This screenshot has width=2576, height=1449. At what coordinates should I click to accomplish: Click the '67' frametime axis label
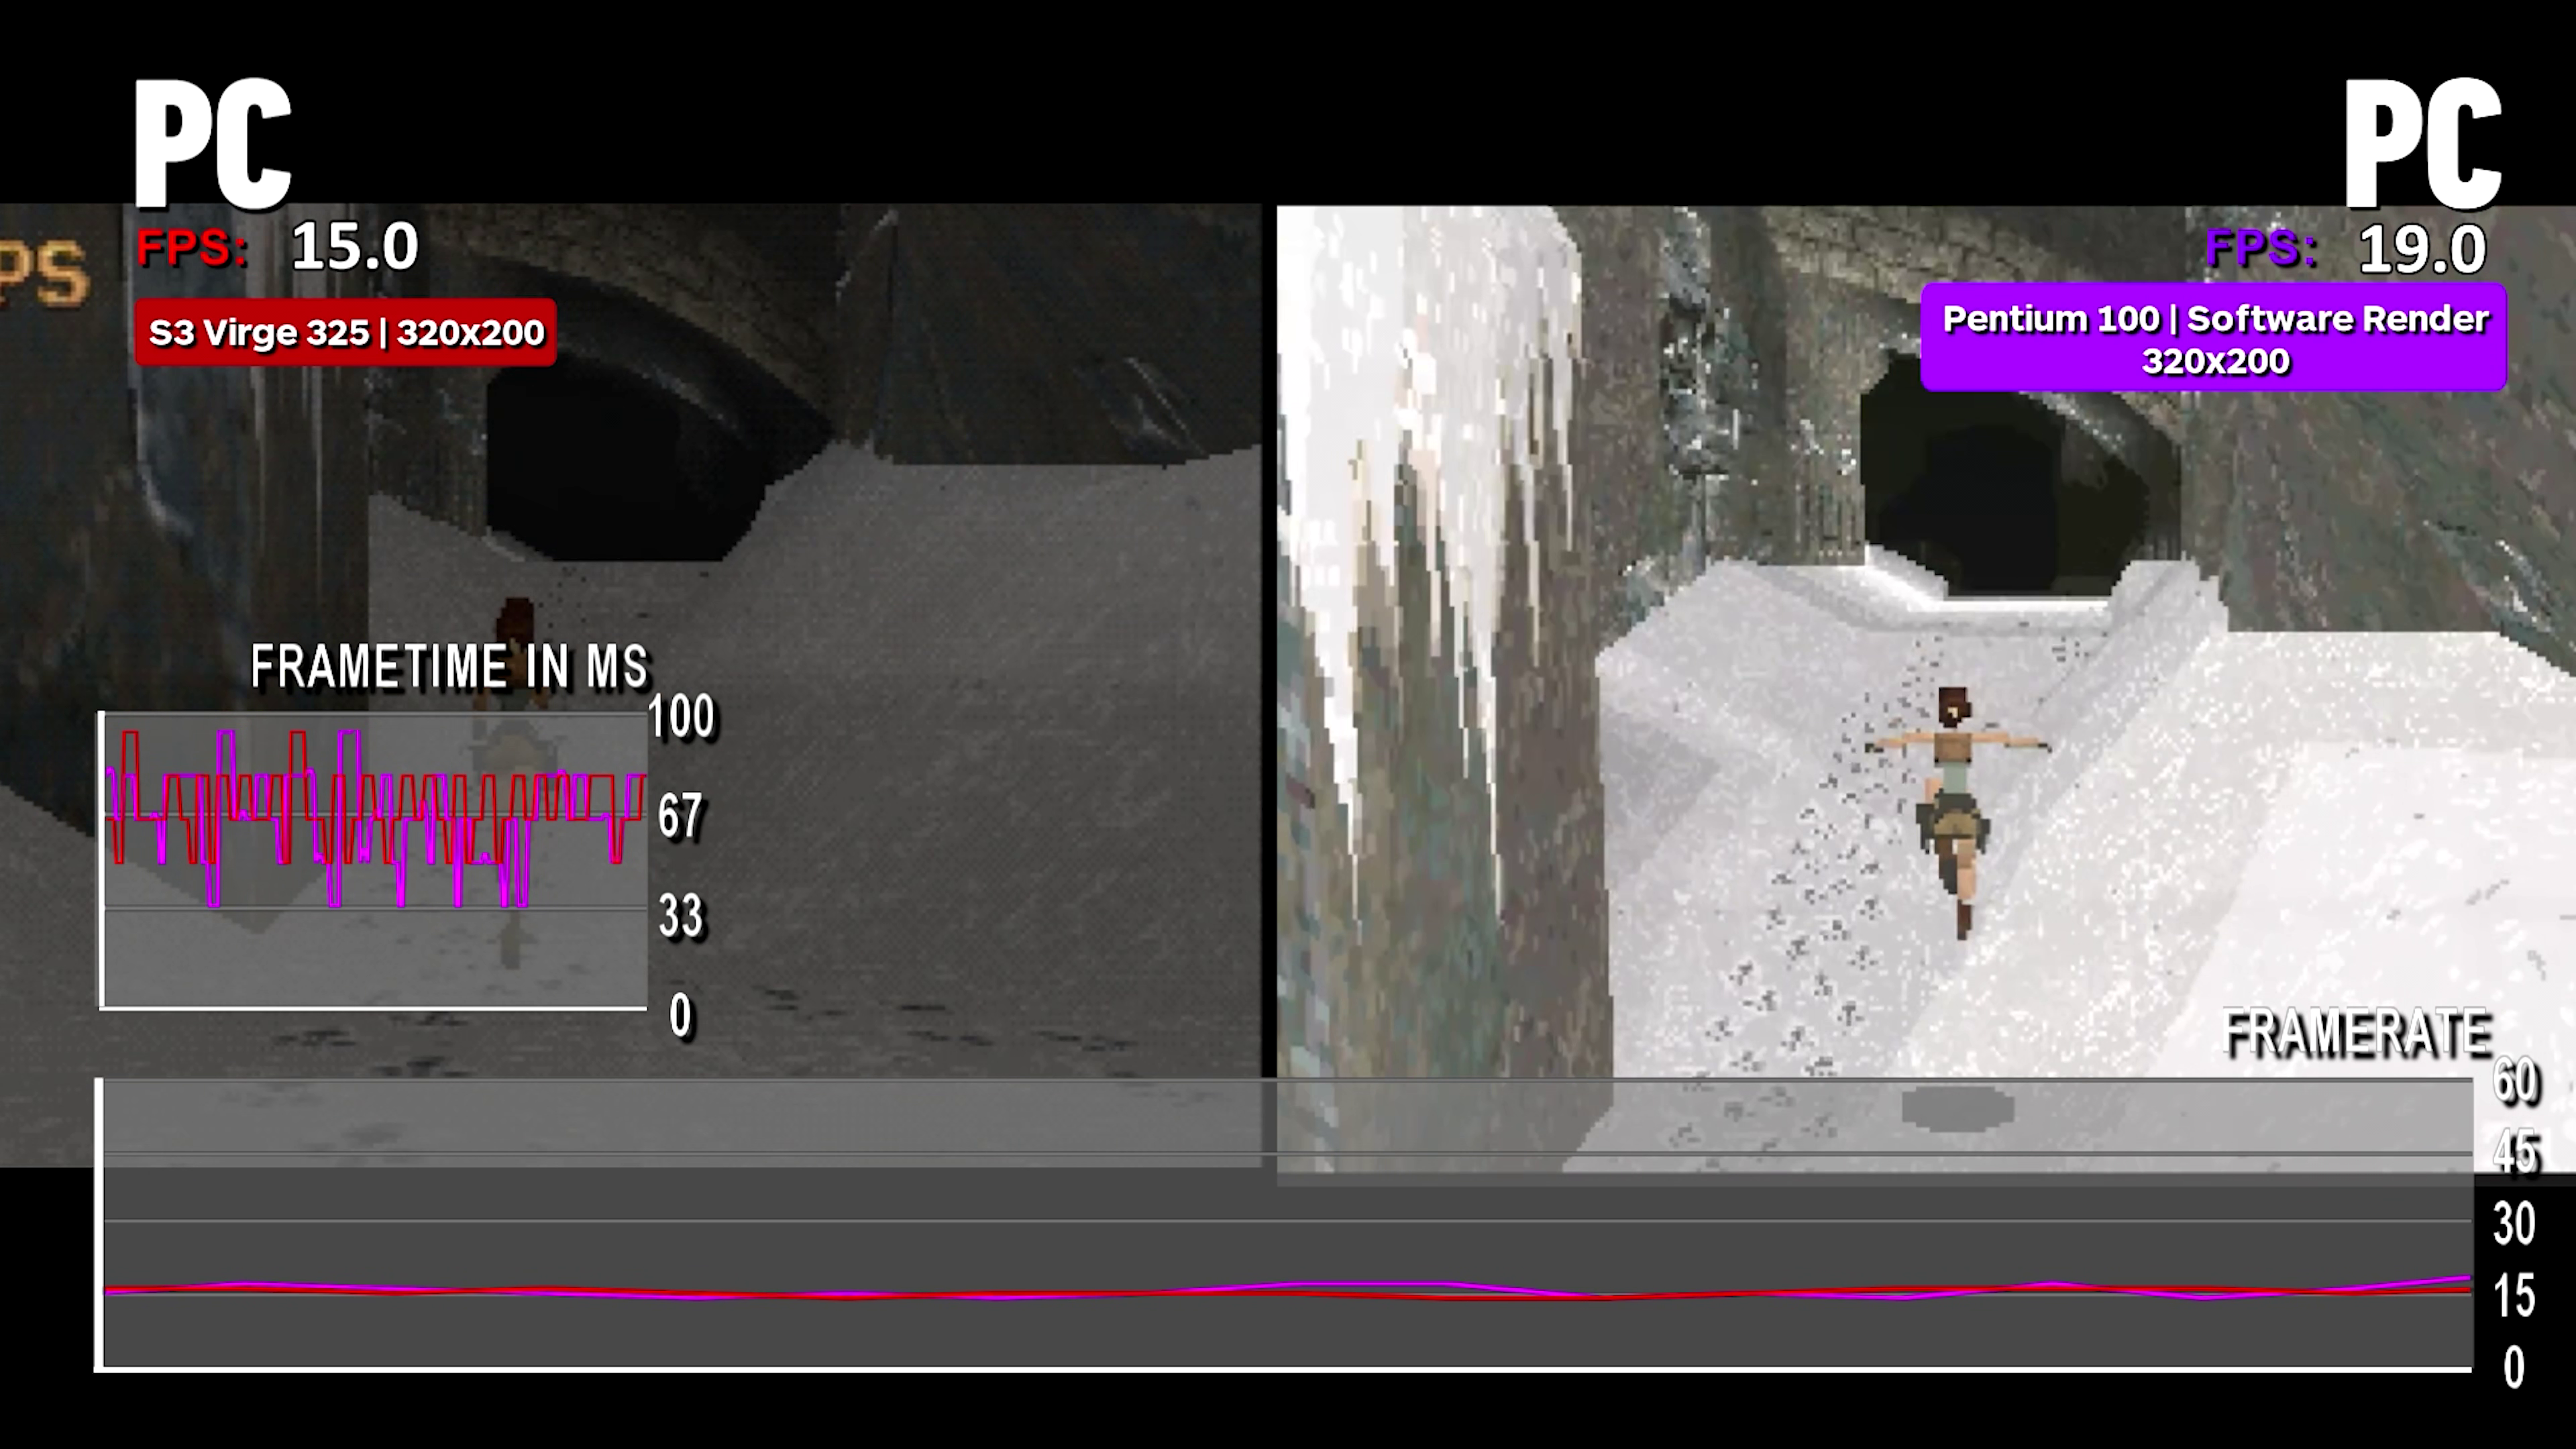[681, 816]
